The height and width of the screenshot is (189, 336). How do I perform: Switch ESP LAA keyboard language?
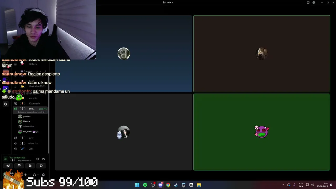click(x=301, y=185)
